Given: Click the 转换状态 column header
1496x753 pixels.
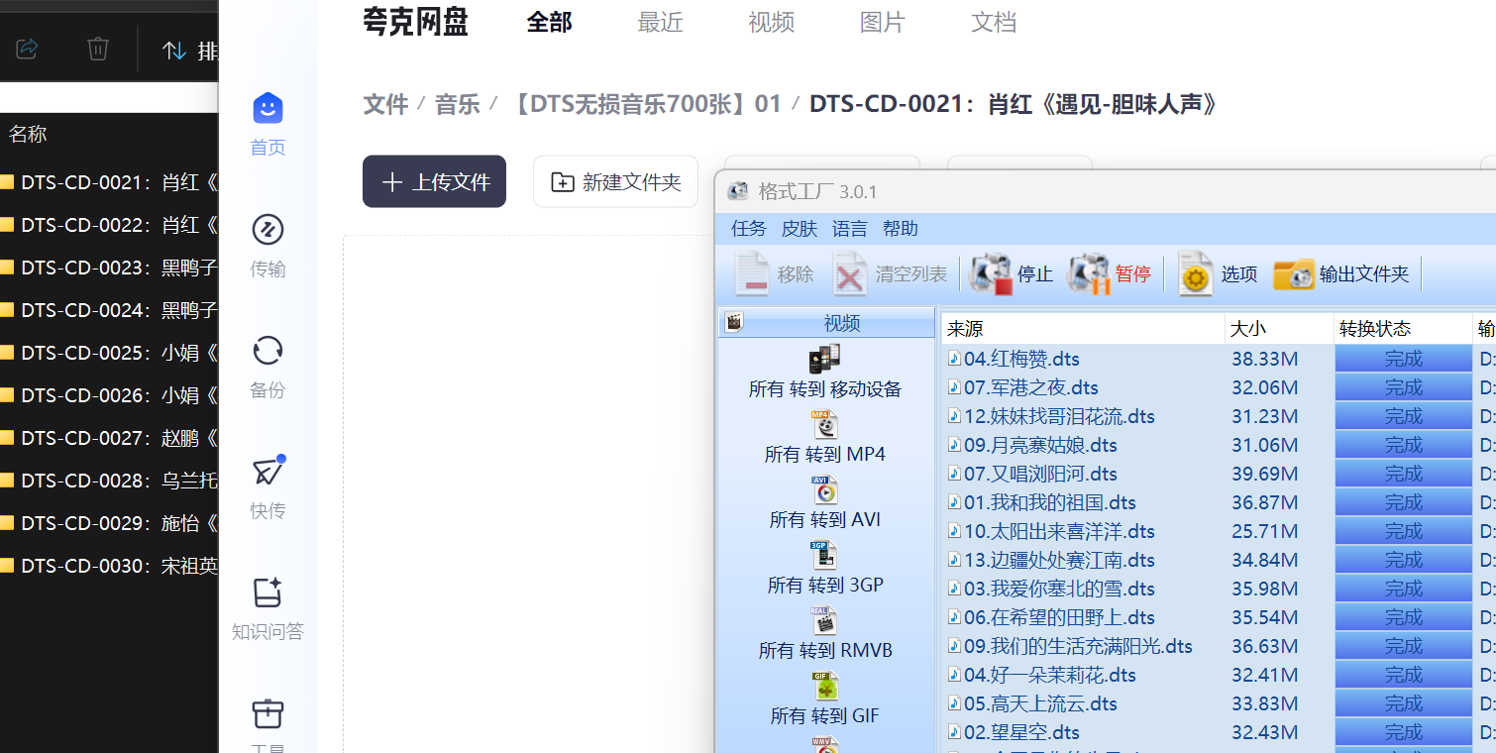Looking at the screenshot, I should (x=1403, y=329).
